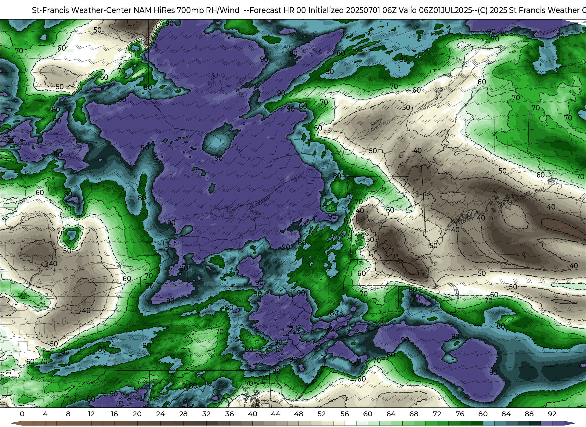Click the colorbar tick label "0"
This screenshot has width=586, height=427.
tap(22, 414)
